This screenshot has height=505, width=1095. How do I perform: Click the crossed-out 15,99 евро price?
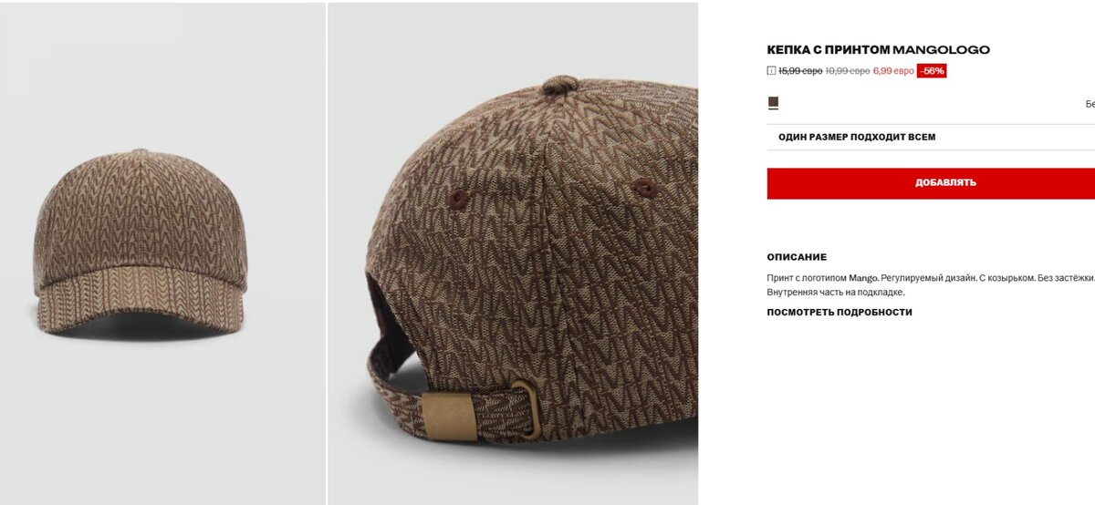[x=800, y=71]
